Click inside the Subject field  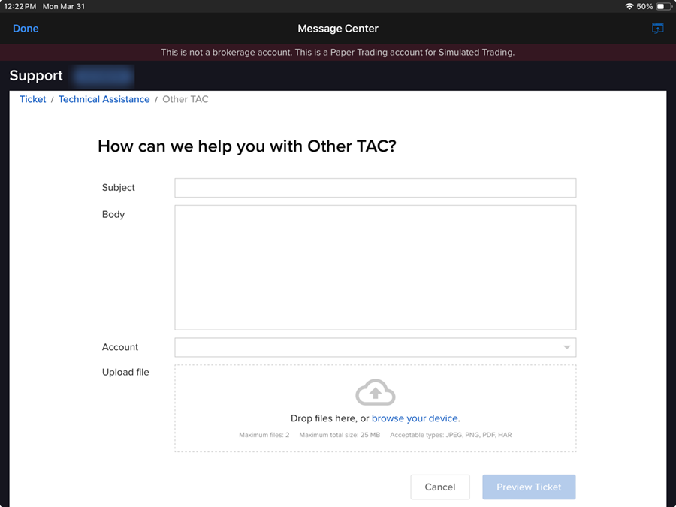click(x=375, y=187)
